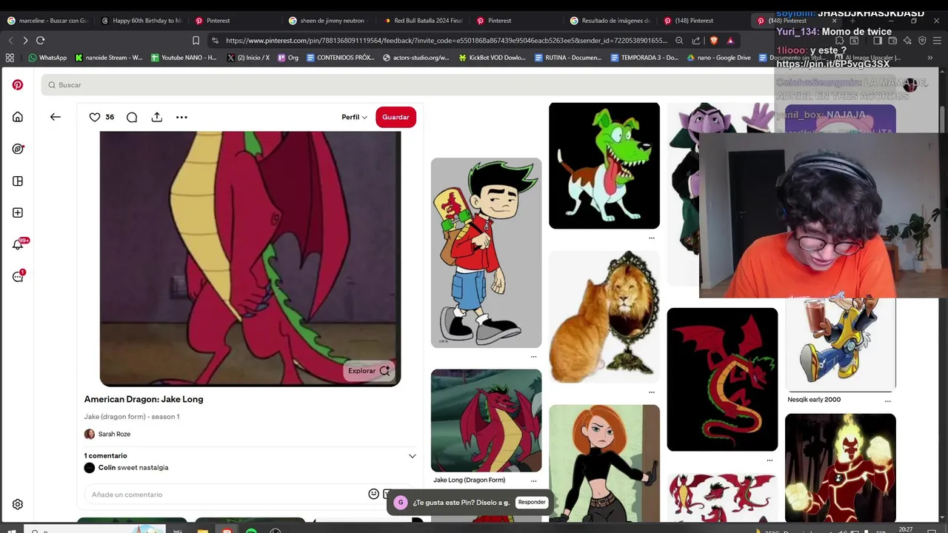Open the Jake Long boy with skateboard pin
This screenshot has height=533, width=948.
click(486, 252)
